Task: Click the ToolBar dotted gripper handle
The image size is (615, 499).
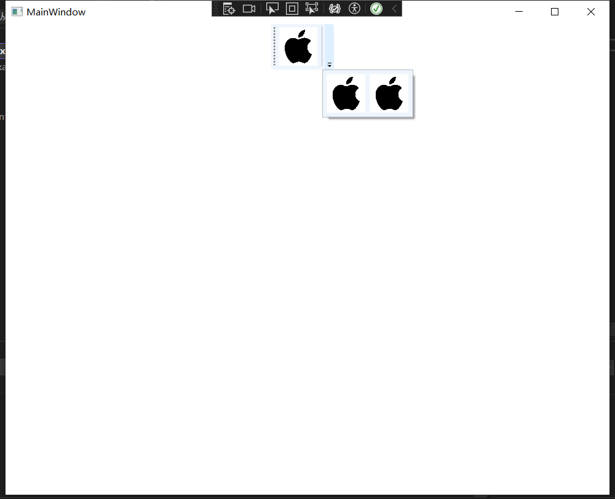Action: (274, 46)
